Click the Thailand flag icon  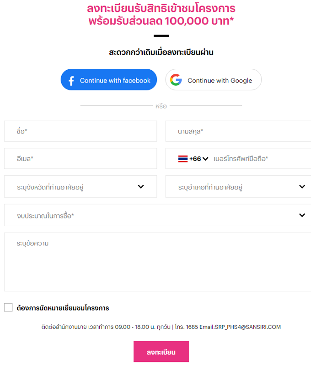point(183,159)
